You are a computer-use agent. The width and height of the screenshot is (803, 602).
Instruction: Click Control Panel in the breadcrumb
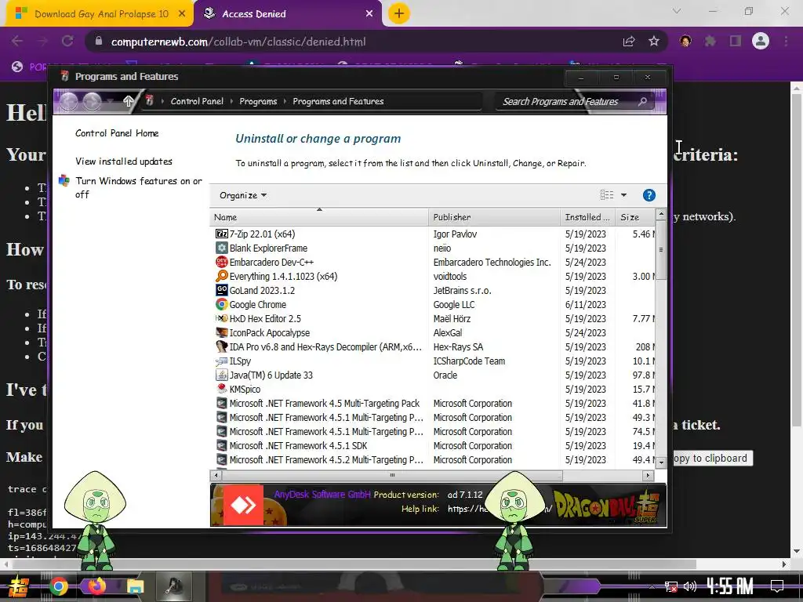pyautogui.click(x=197, y=101)
